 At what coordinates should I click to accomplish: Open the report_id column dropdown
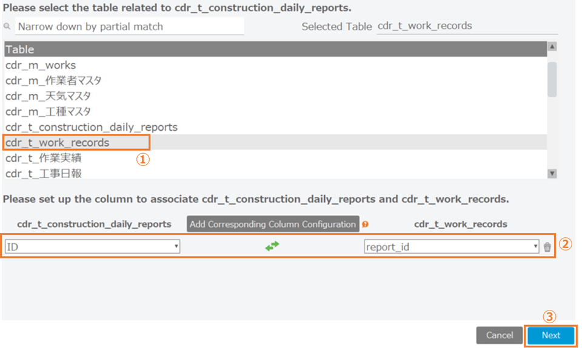[x=451, y=246]
